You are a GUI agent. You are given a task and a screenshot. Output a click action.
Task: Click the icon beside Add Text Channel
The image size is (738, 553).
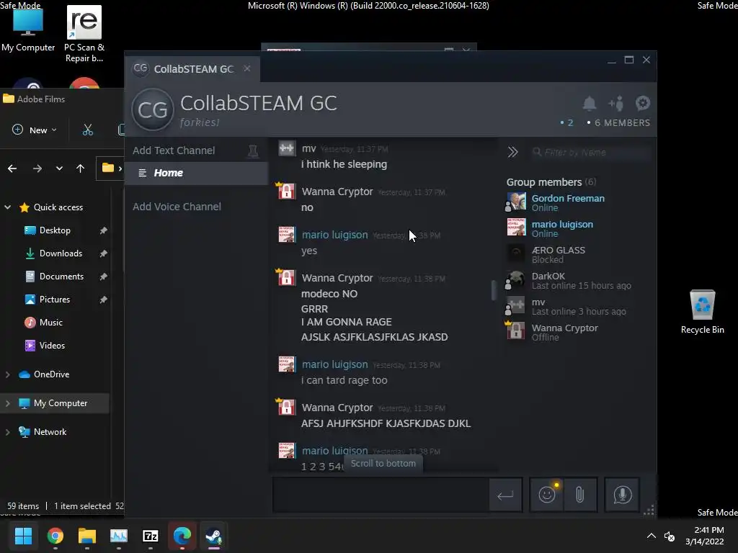[253, 151]
